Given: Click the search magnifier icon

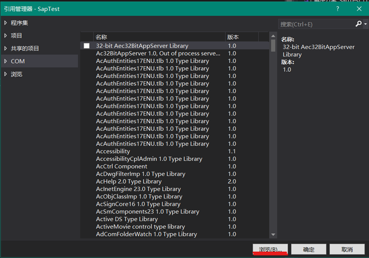Looking at the screenshot, I should tap(358, 24).
